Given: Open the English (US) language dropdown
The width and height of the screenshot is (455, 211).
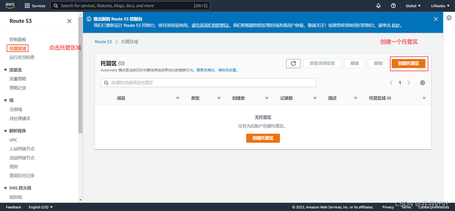Looking at the screenshot, I should pos(41,207).
